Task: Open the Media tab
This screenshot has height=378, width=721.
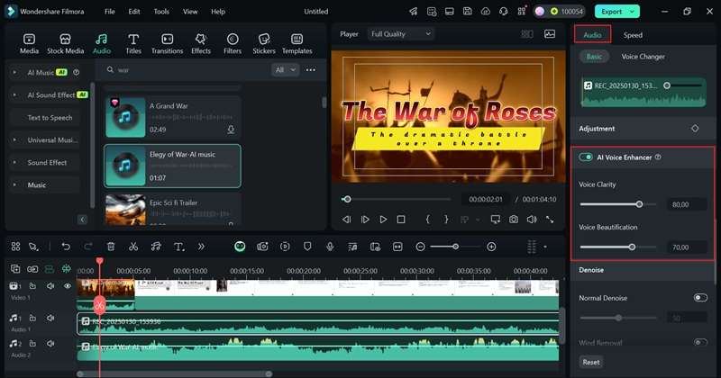Action: click(x=29, y=44)
